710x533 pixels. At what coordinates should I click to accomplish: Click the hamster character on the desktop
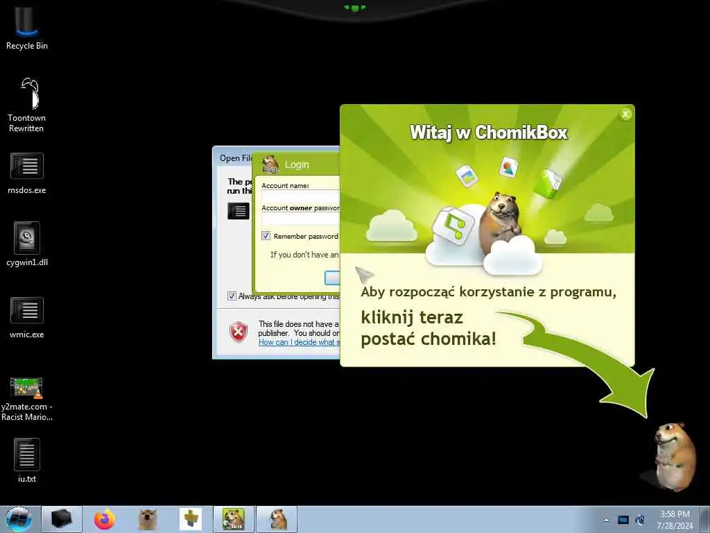click(674, 457)
